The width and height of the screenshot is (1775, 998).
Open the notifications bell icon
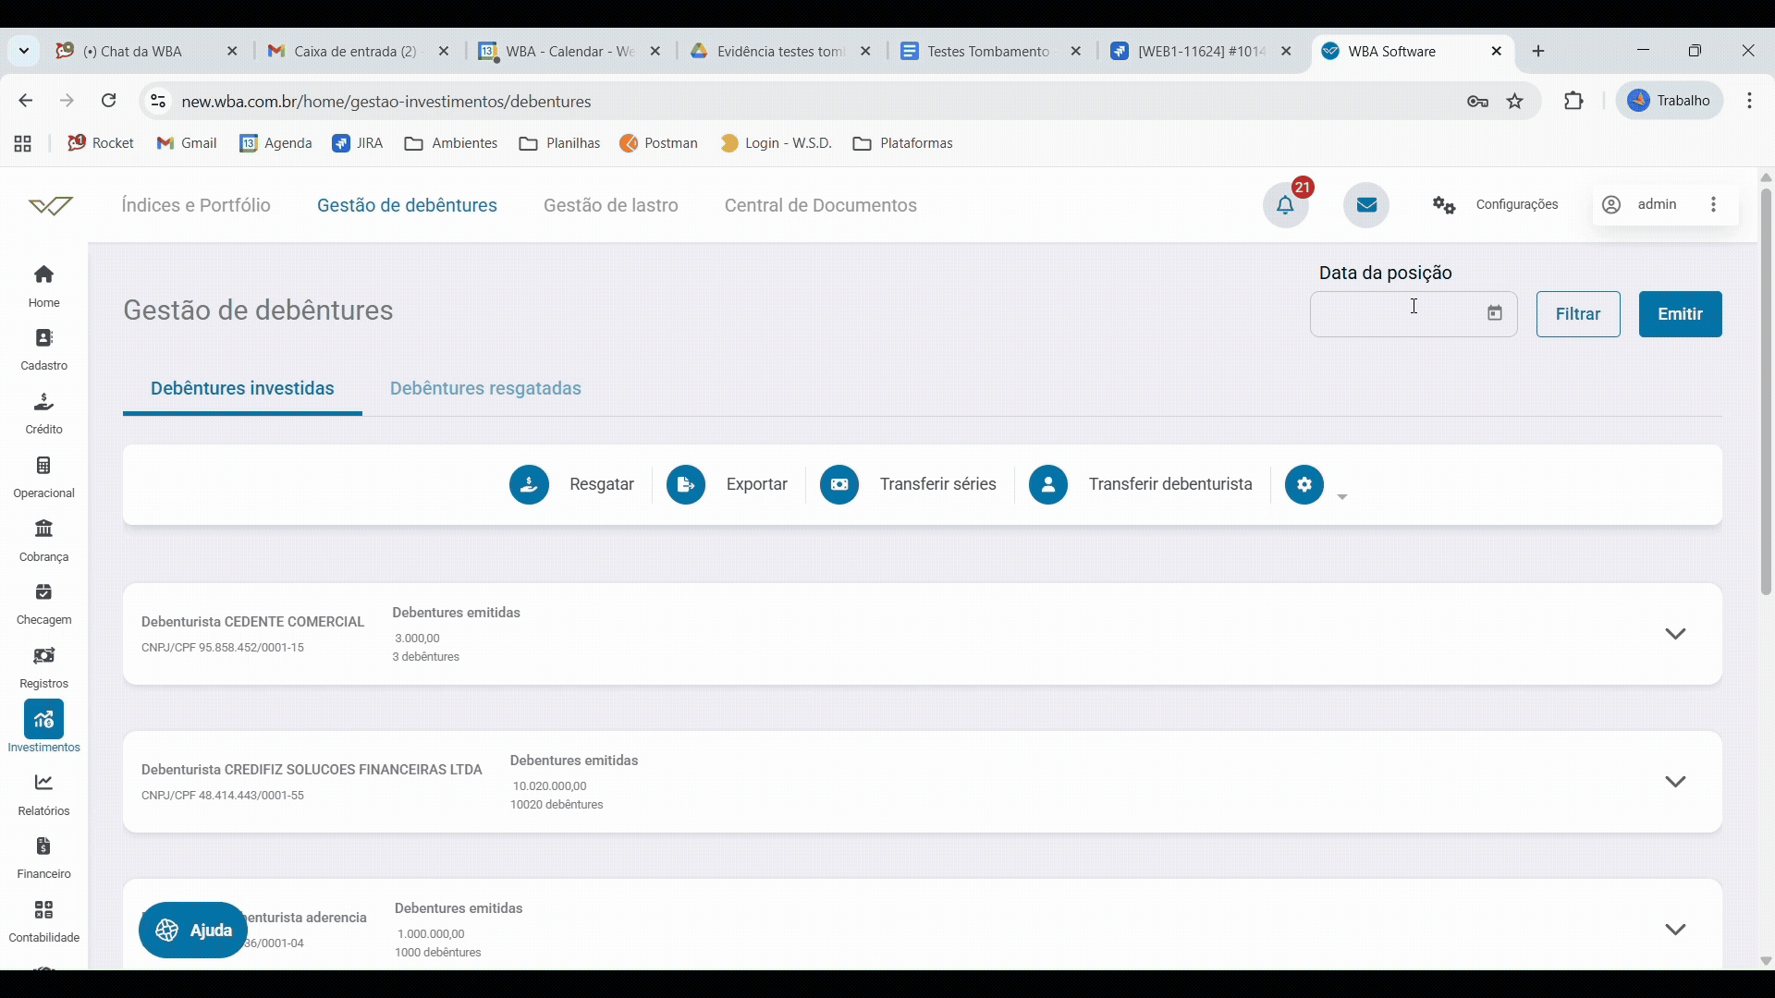(1285, 205)
